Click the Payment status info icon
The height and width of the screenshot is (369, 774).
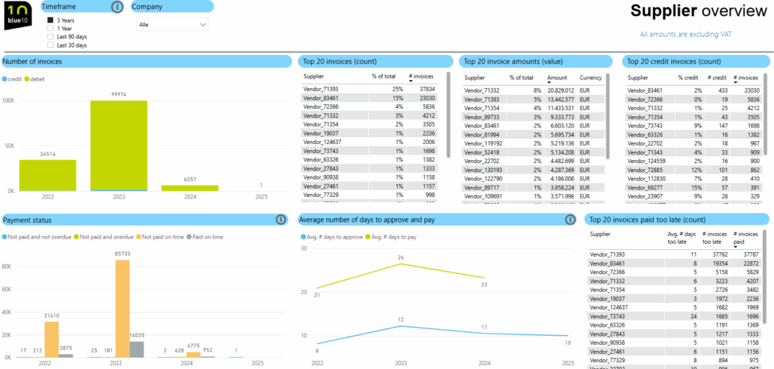[280, 220]
